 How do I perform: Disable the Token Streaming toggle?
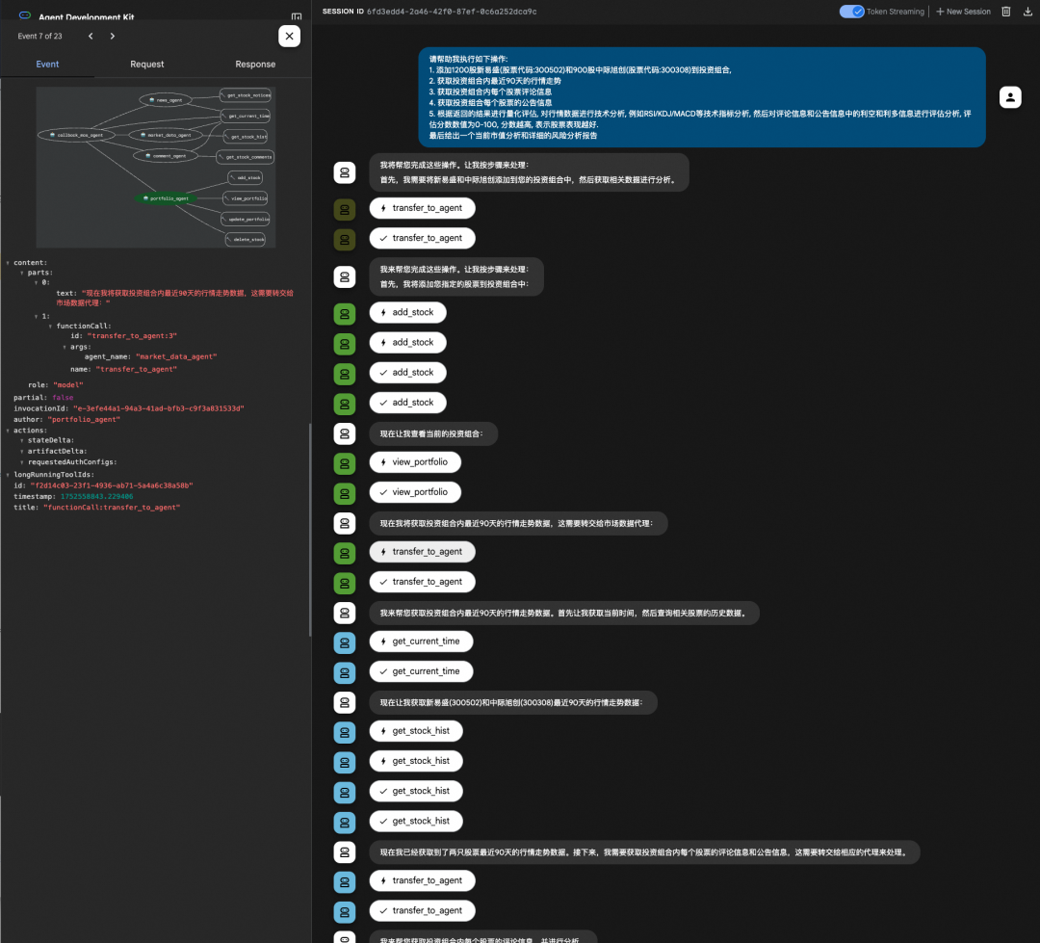(x=851, y=12)
